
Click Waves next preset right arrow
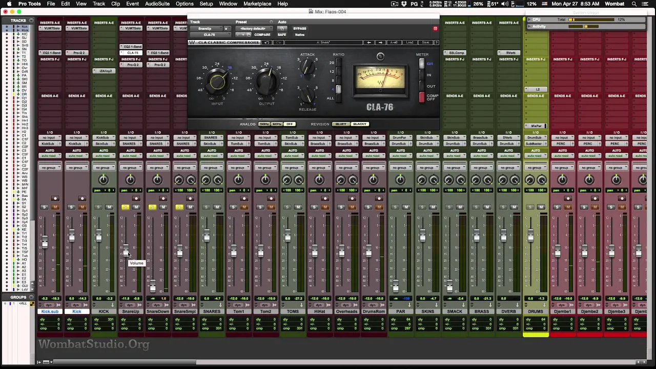tap(380, 43)
